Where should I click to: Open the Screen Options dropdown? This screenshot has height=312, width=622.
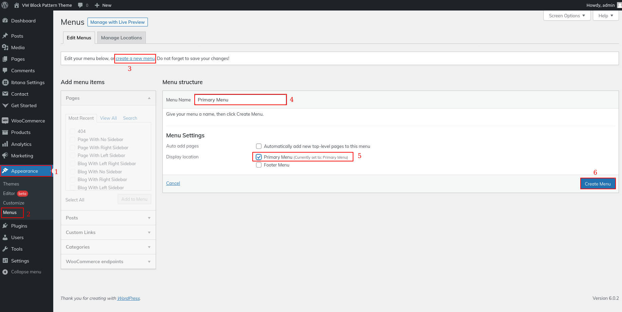(567, 16)
